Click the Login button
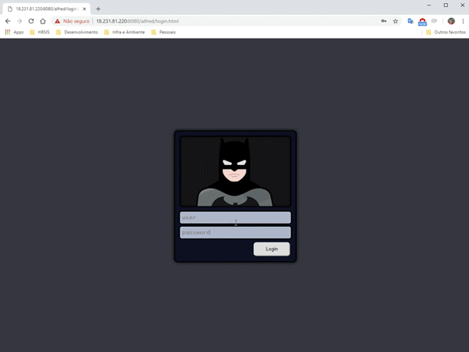The image size is (469, 352). (x=271, y=249)
